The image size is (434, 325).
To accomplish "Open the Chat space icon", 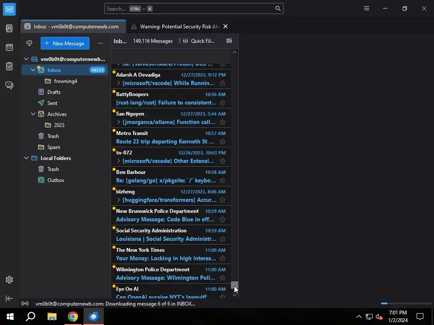I will [x=9, y=85].
